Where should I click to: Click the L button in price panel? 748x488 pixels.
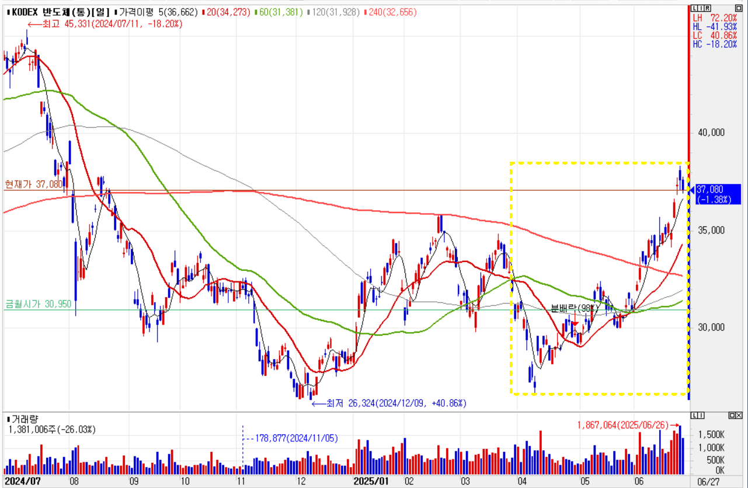tap(693, 8)
